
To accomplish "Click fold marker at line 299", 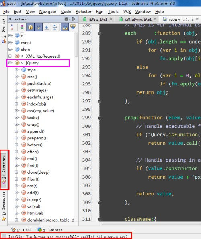I will [x=99, y=118].
